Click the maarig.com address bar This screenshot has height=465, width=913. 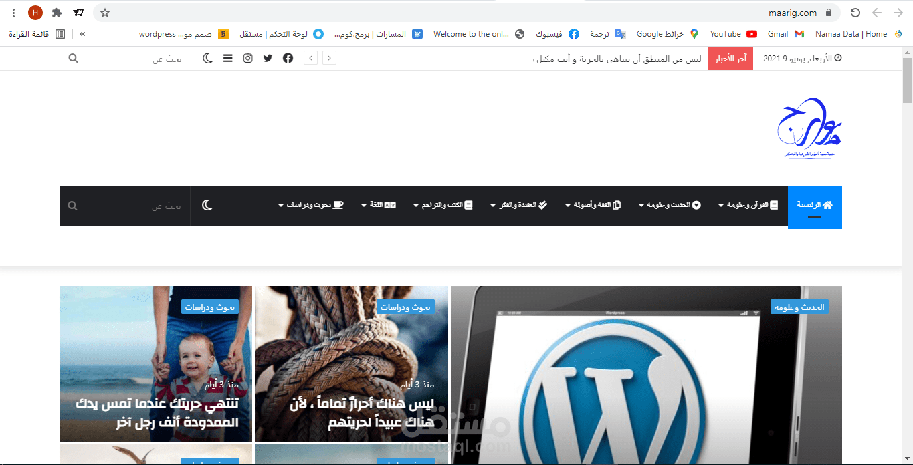tap(466, 13)
